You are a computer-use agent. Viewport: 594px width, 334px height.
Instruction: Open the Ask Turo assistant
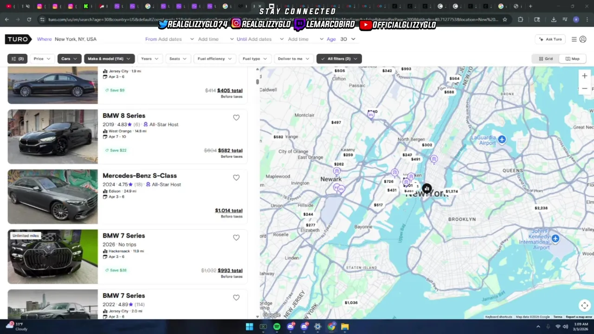(551, 39)
